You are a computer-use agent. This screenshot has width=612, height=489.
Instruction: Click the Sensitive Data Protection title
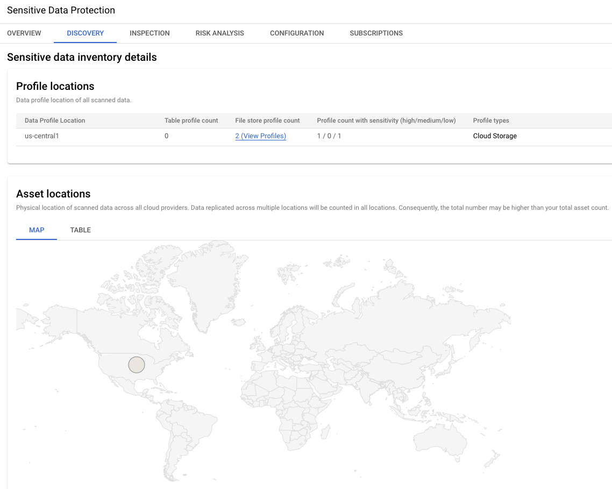pyautogui.click(x=61, y=10)
